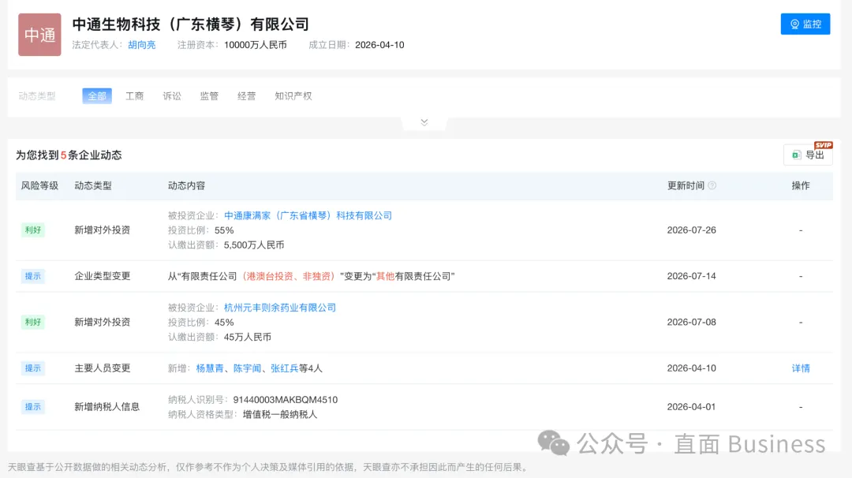Image resolution: width=852 pixels, height=478 pixels.
Task: Click 风险等级 column header
Action: pos(39,186)
